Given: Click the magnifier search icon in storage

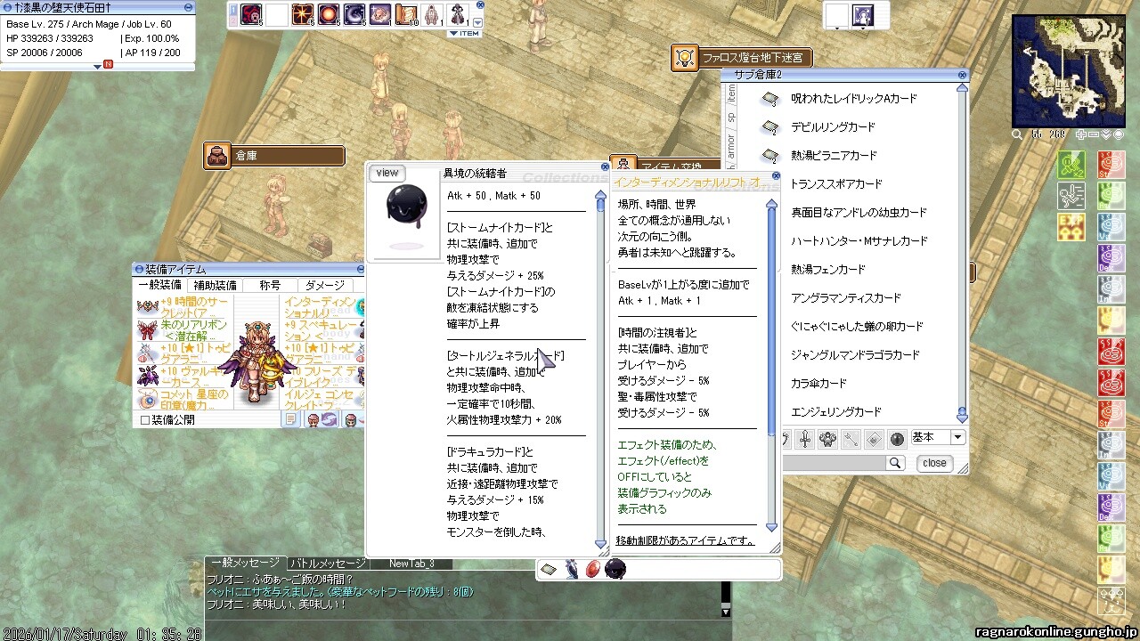Looking at the screenshot, I should 894,463.
